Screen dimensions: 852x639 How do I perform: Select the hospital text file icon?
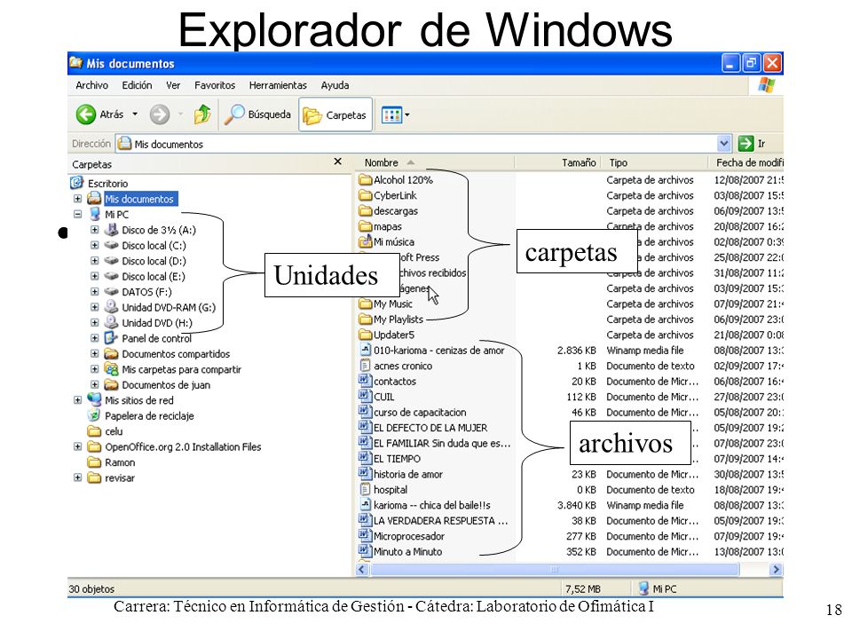(x=365, y=489)
